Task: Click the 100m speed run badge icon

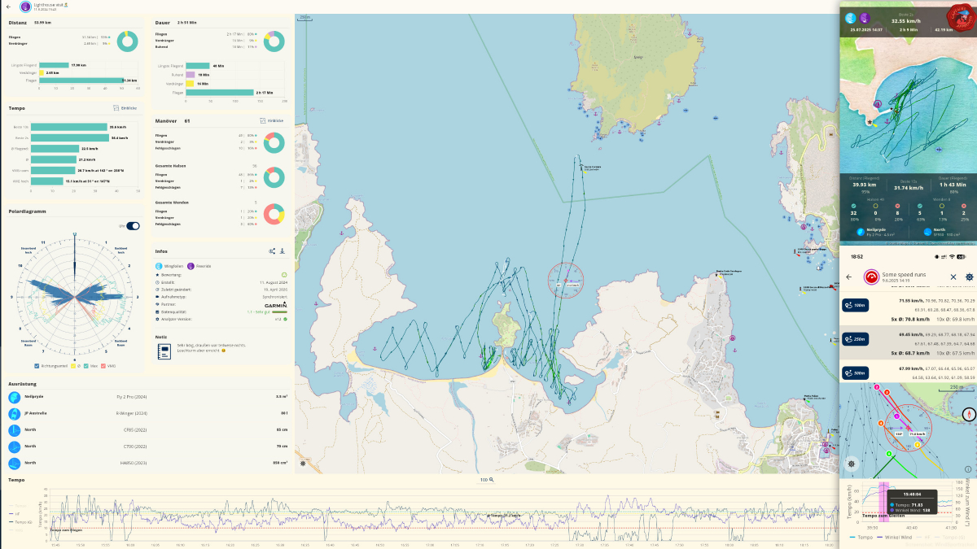Action: coord(857,305)
